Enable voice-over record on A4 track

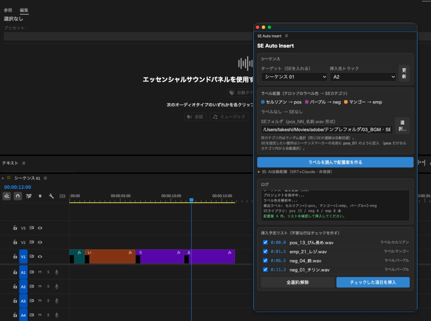pos(57,315)
